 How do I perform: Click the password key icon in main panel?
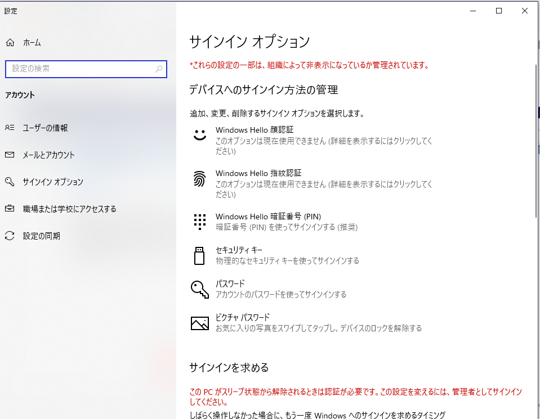point(200,289)
